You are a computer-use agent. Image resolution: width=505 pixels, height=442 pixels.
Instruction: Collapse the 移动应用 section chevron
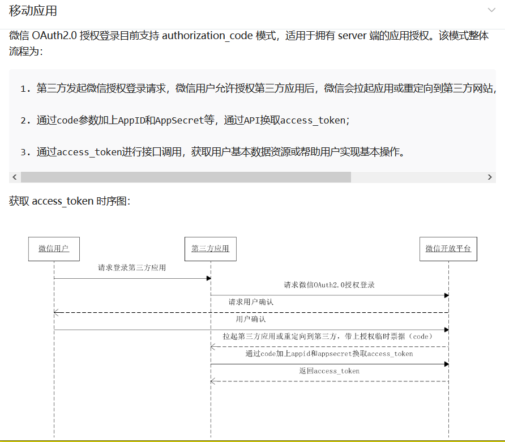491,10
